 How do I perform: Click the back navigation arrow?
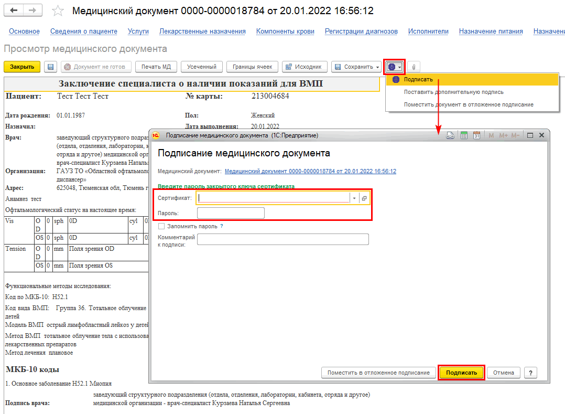[x=14, y=10]
